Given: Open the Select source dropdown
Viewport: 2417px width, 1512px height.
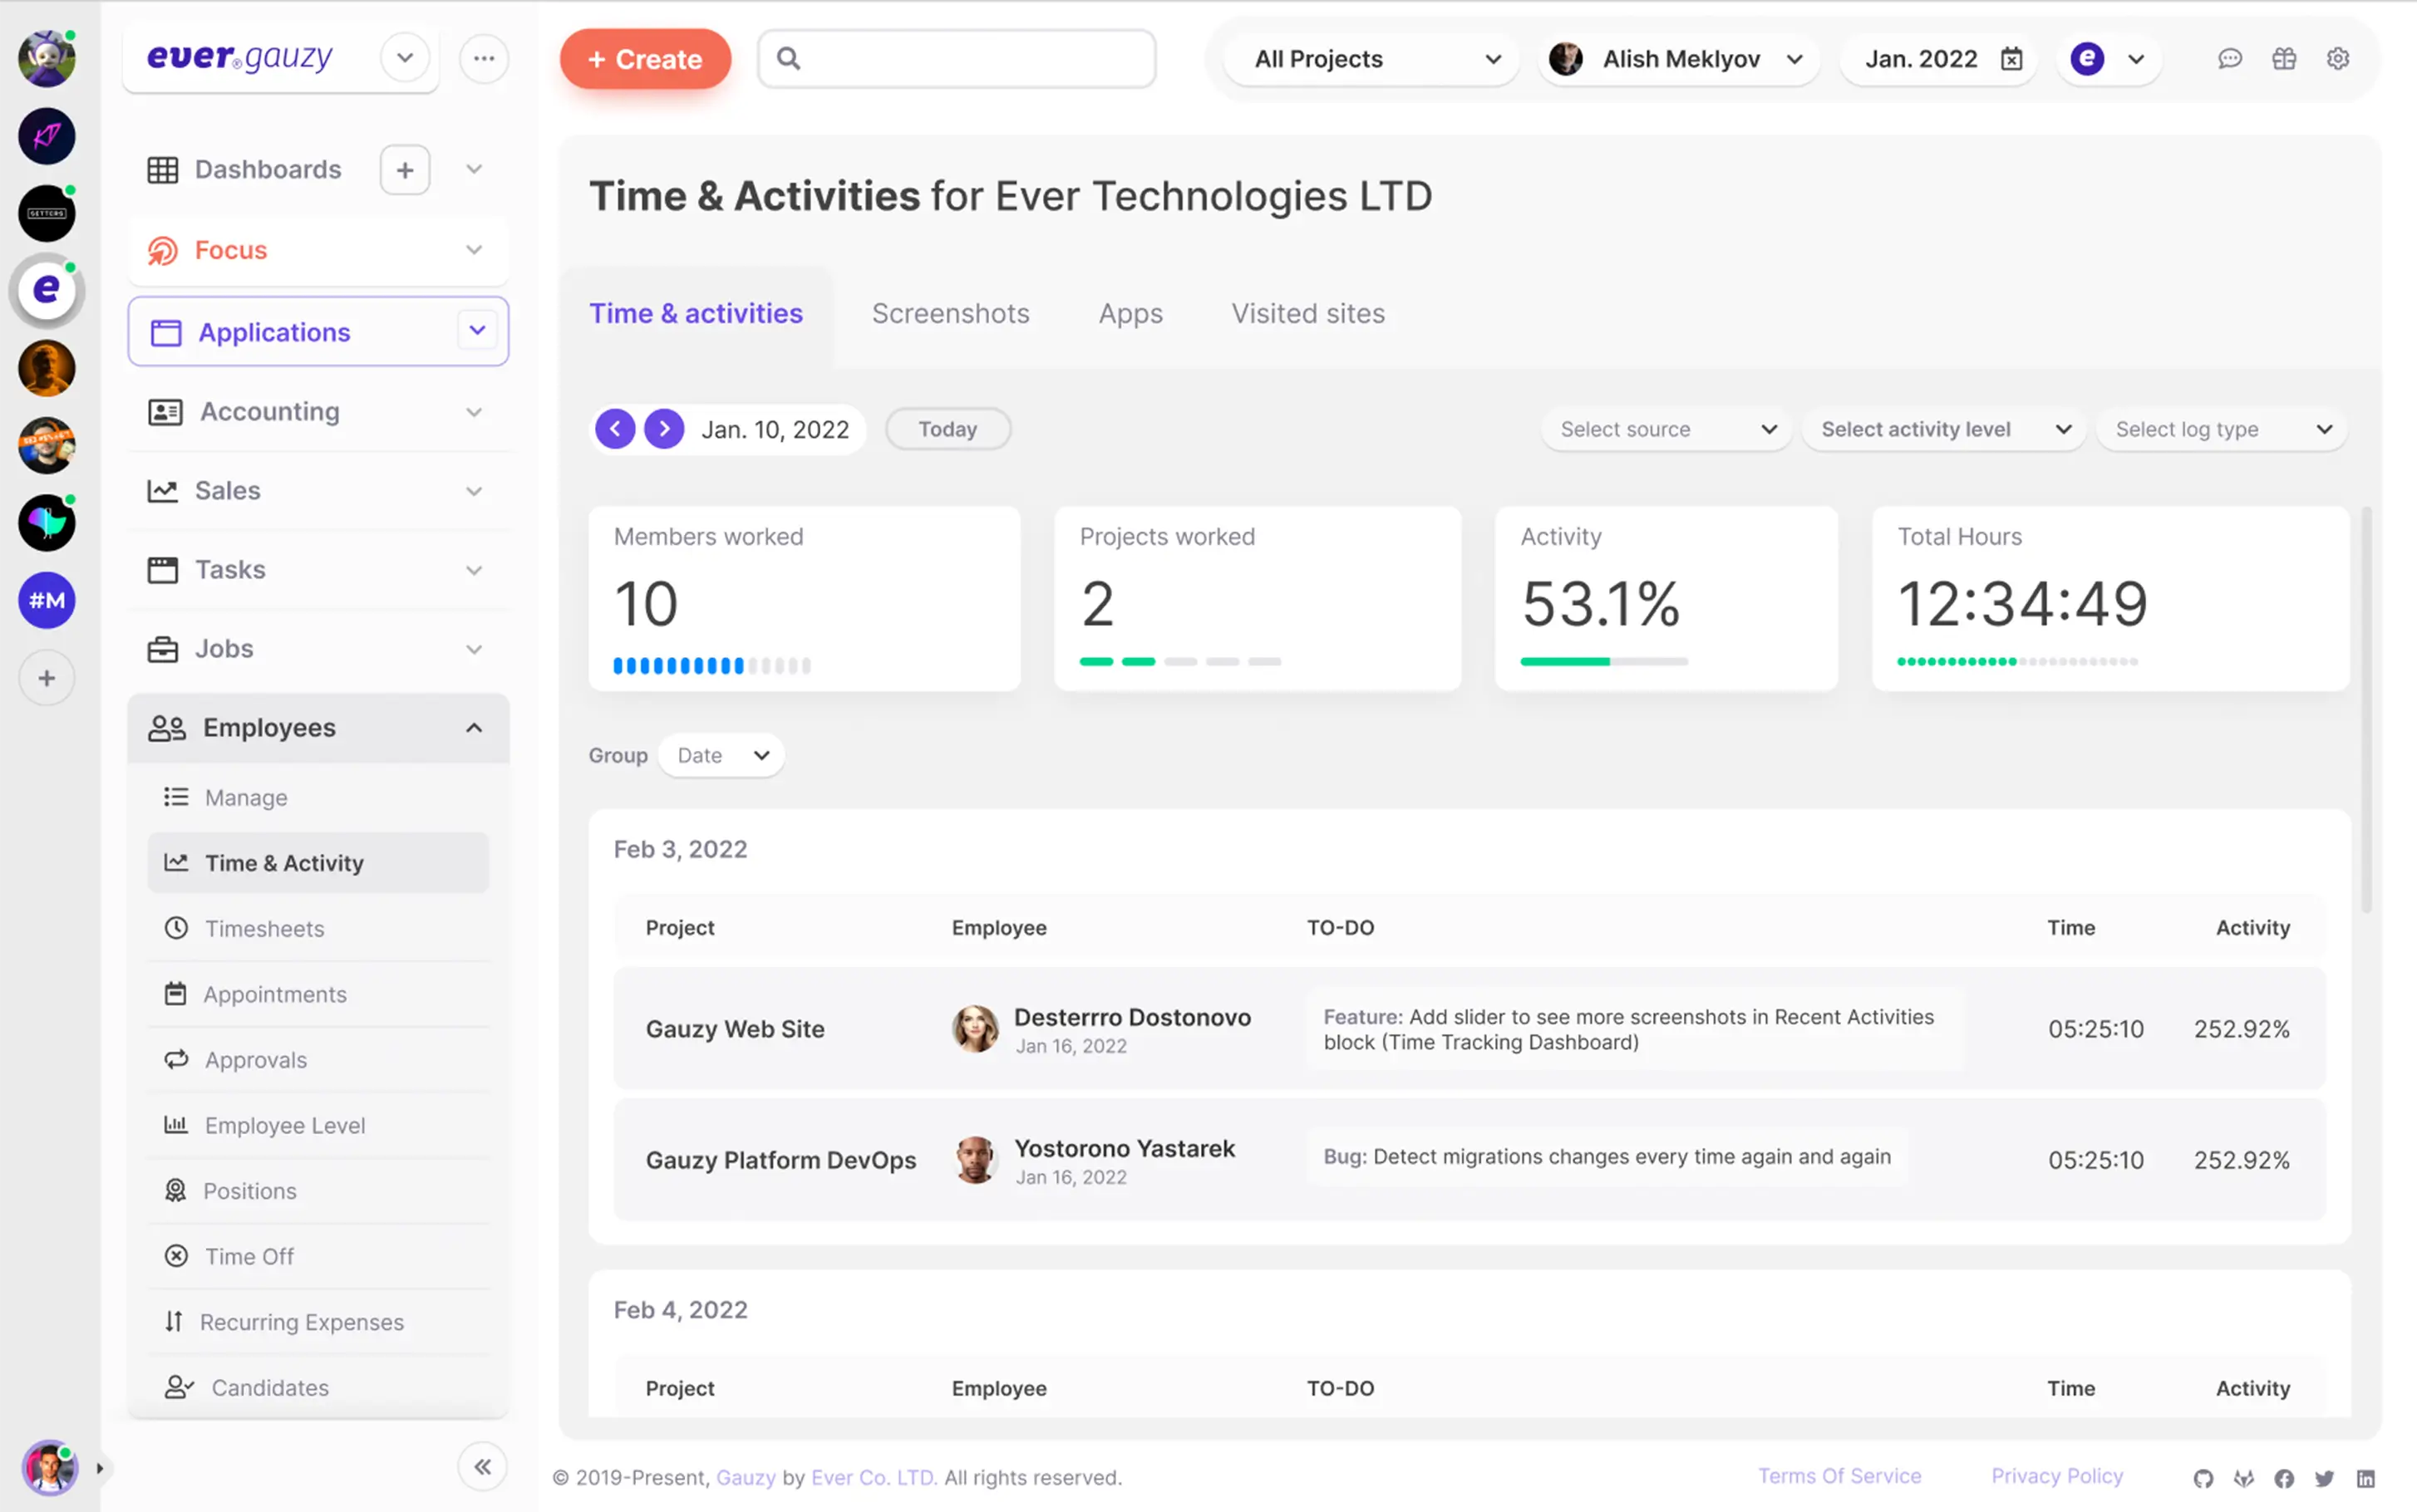Looking at the screenshot, I should click(1666, 429).
